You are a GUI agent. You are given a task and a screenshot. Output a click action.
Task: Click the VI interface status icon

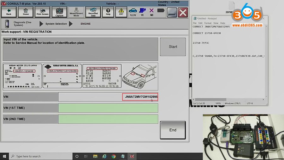point(142,12)
